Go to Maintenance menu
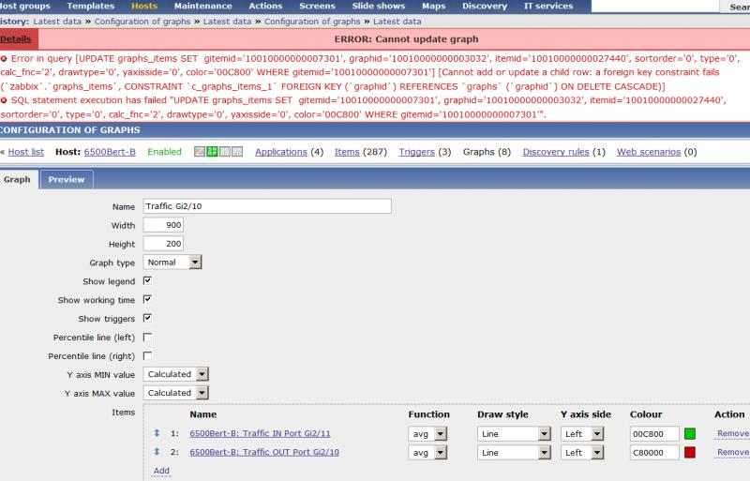The width and height of the screenshot is (750, 481). (202, 7)
